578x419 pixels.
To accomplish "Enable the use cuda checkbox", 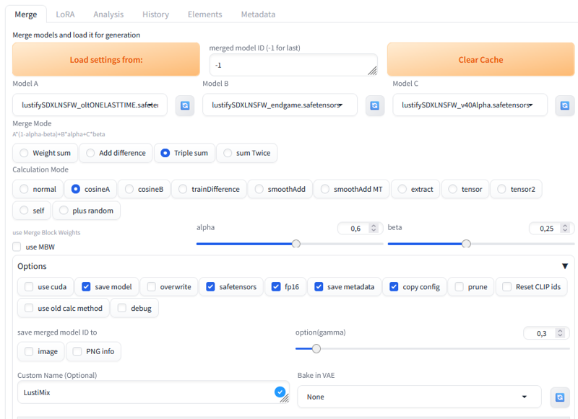I will 29,287.
